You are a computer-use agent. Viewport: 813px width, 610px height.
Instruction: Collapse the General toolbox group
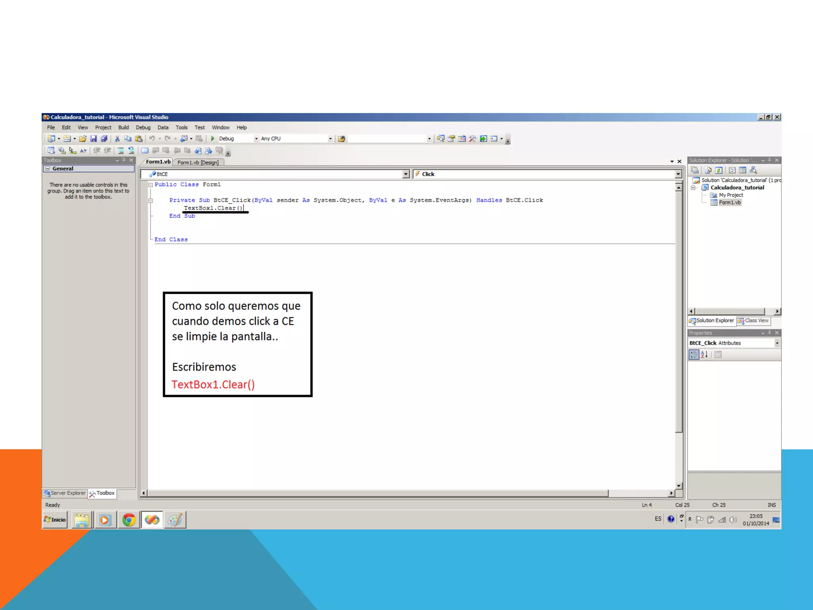pos(48,168)
